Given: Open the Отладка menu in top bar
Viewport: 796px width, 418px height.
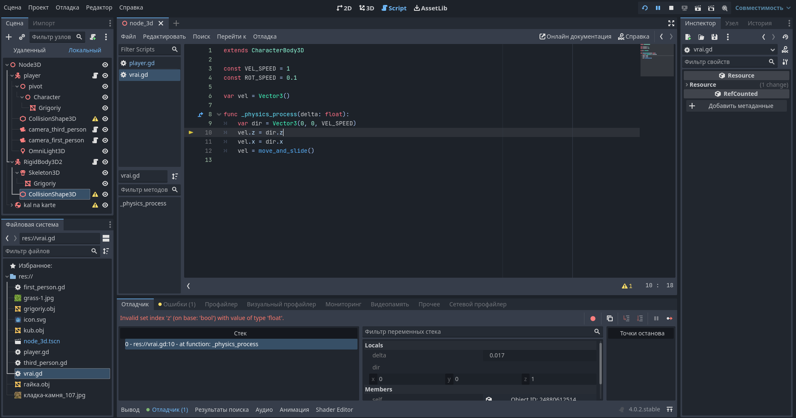Looking at the screenshot, I should click(x=67, y=7).
